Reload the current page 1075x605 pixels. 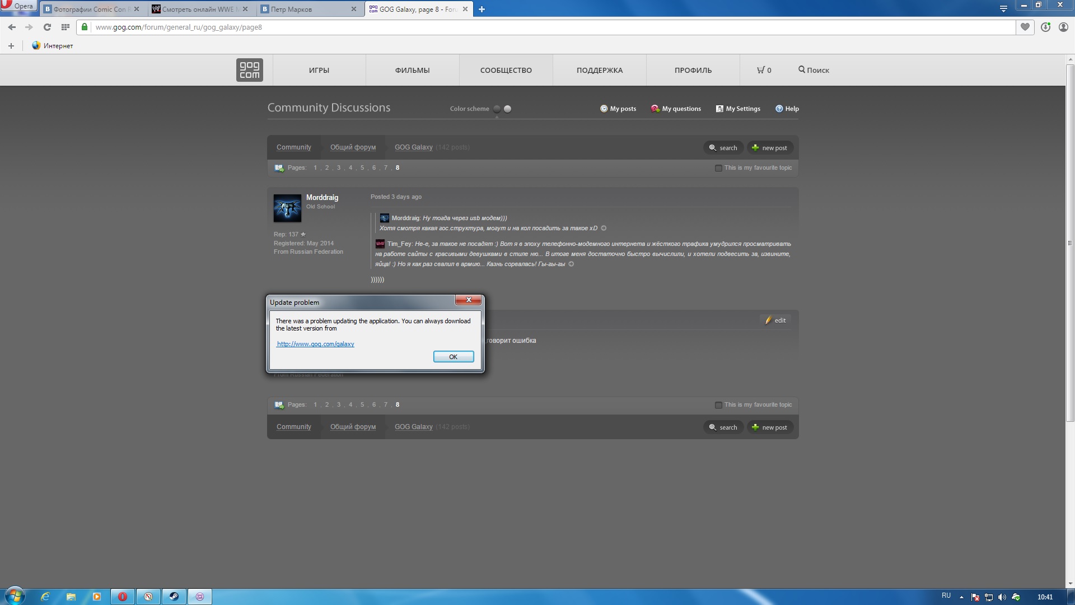[47, 27]
